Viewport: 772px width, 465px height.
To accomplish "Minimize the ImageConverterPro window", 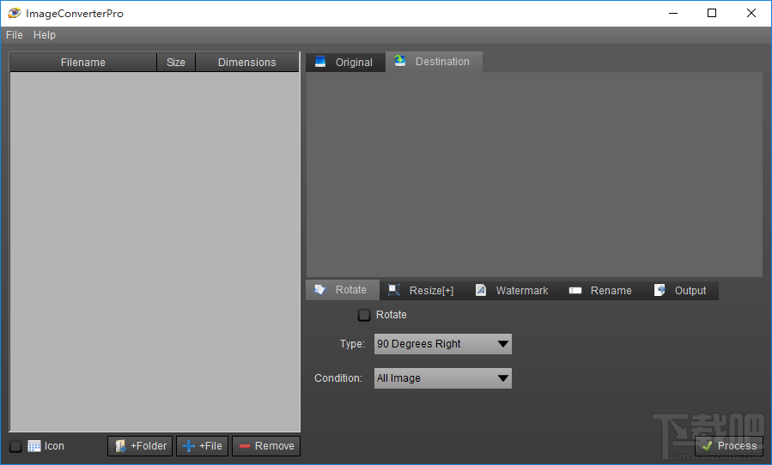I will [x=673, y=13].
